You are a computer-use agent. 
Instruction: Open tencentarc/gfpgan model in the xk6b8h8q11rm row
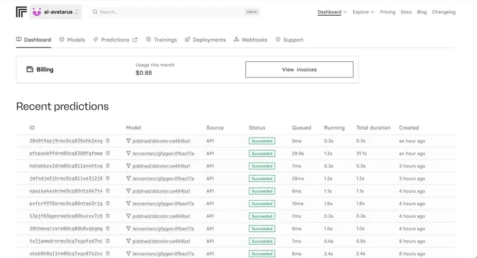pos(163,253)
